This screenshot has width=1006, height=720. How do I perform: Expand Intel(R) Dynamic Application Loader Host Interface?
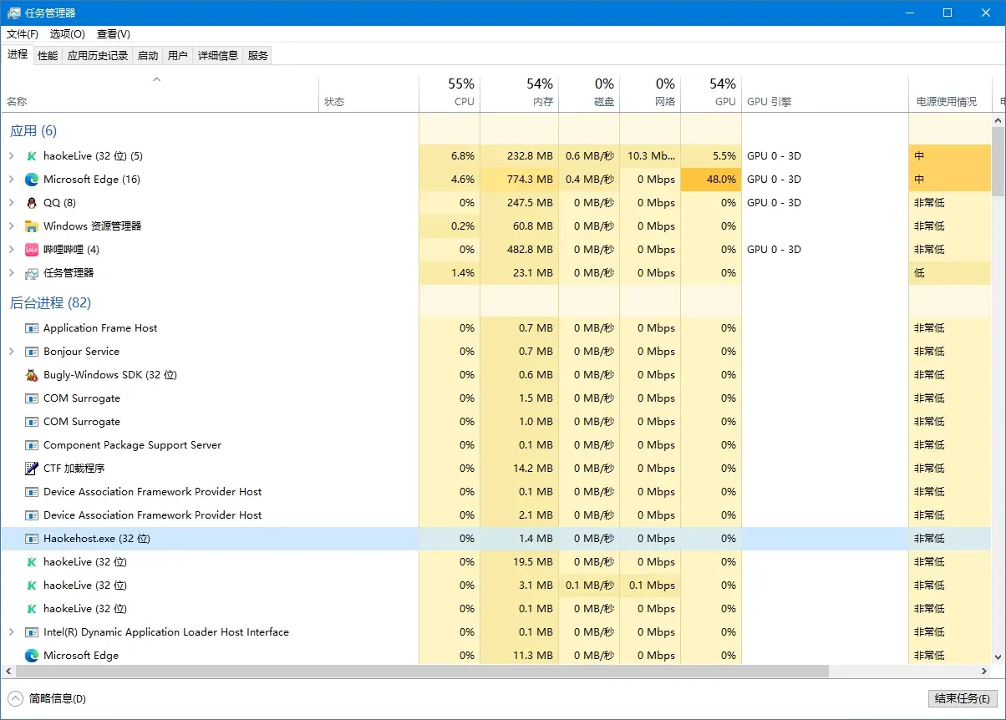[x=11, y=632]
